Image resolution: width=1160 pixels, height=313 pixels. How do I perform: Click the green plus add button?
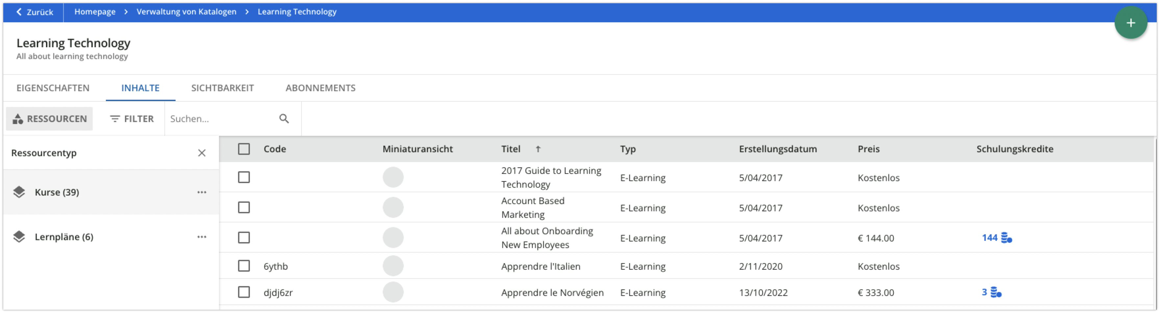click(1130, 23)
